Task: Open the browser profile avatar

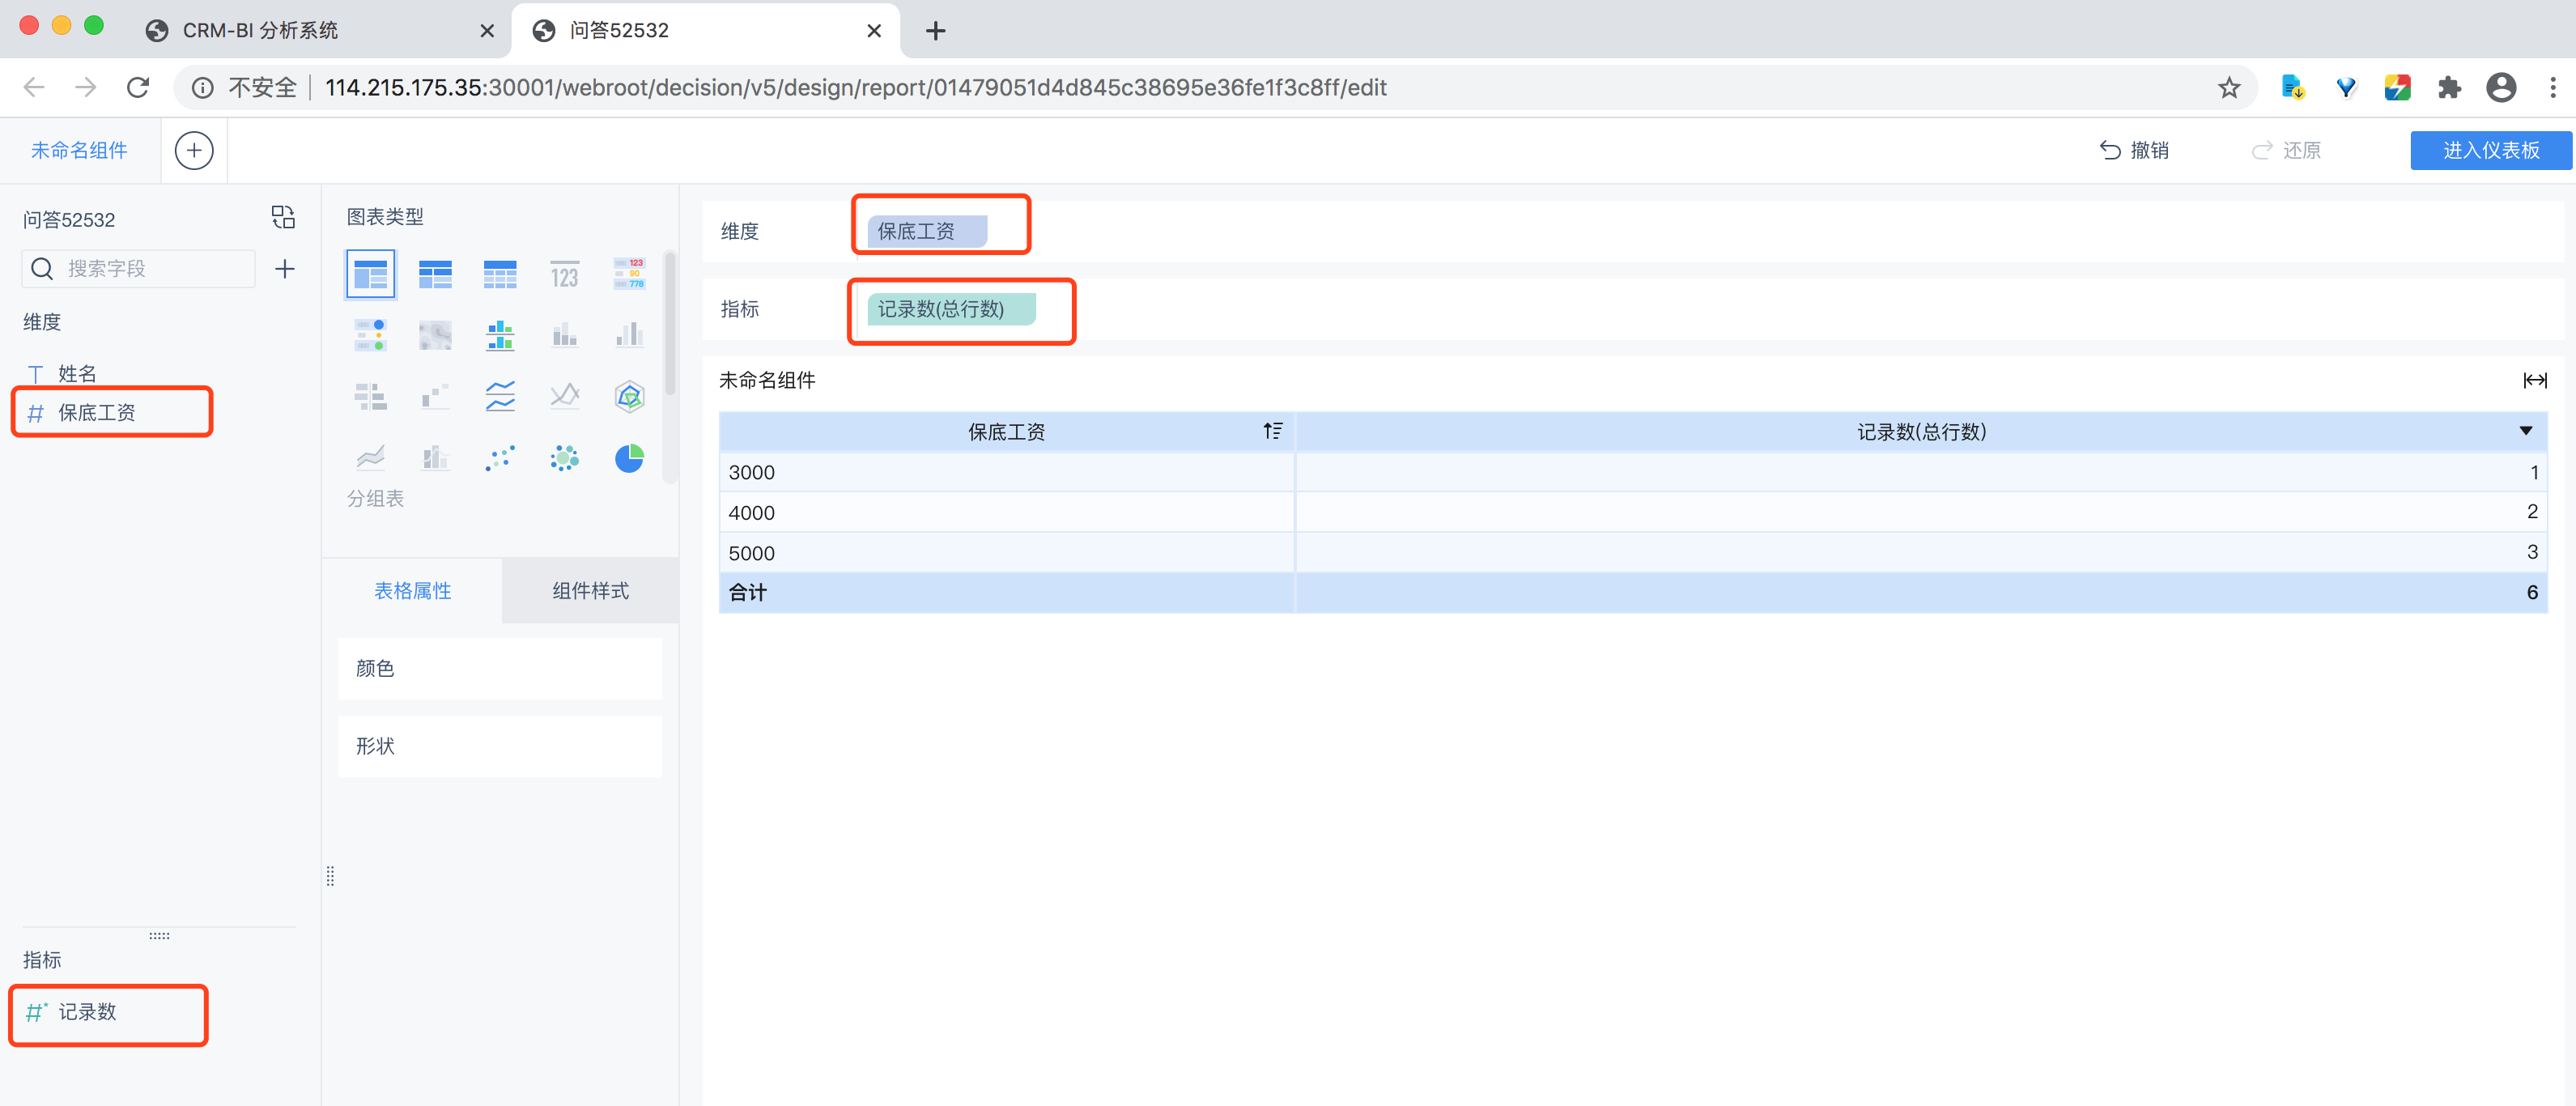Action: pyautogui.click(x=2501, y=88)
